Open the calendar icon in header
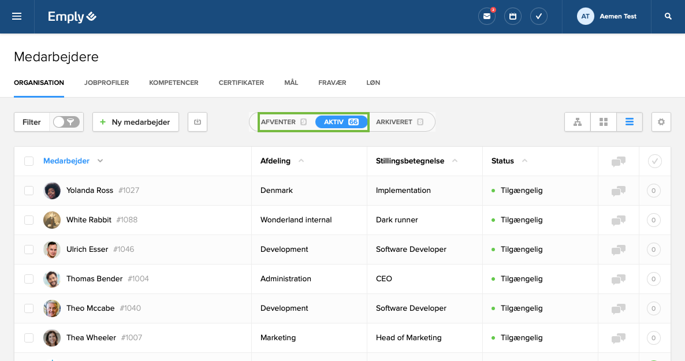This screenshot has height=361, width=685. coord(513,16)
